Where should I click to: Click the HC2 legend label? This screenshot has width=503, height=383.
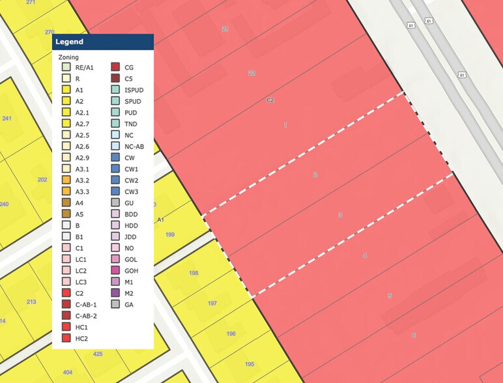click(x=81, y=339)
